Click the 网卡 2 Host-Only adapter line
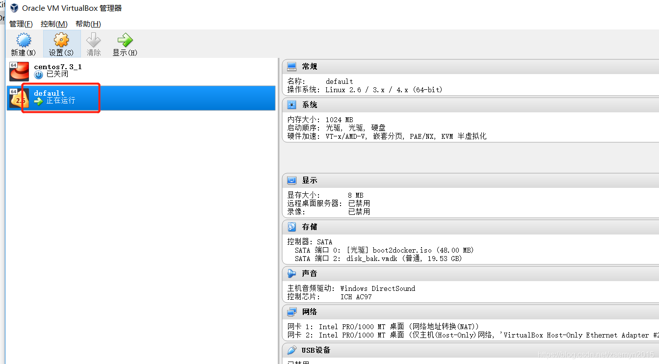659x364 pixels. click(473, 335)
